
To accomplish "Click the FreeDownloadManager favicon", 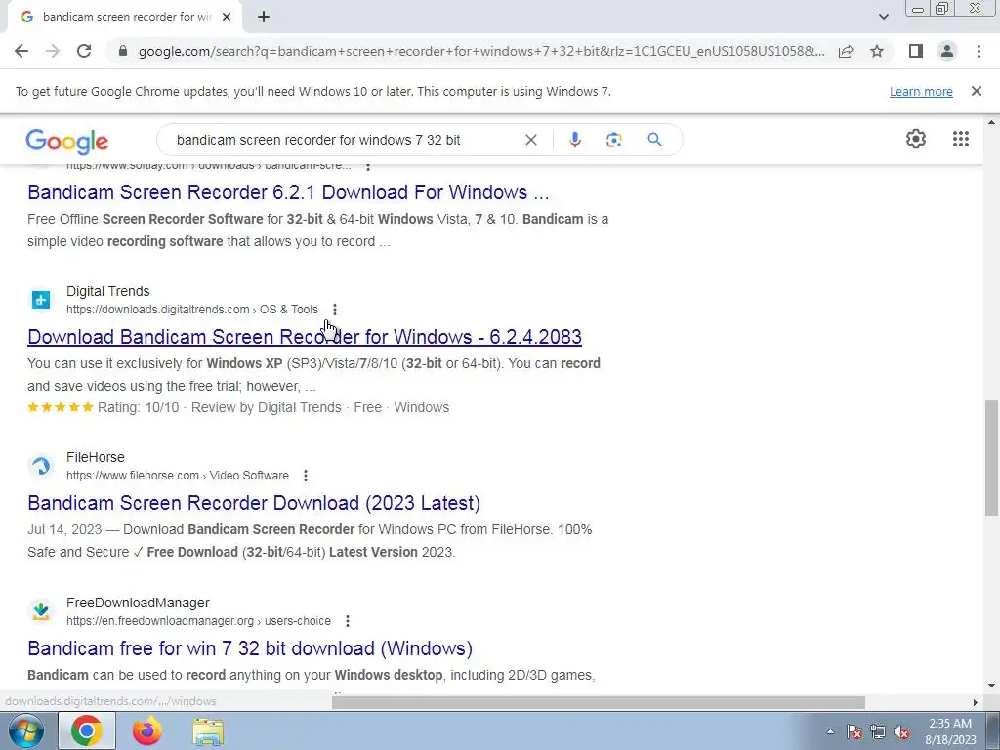I will point(41,611).
